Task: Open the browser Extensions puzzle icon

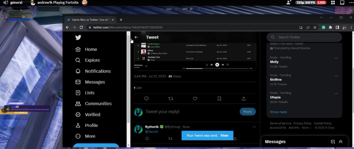Action: point(330,27)
